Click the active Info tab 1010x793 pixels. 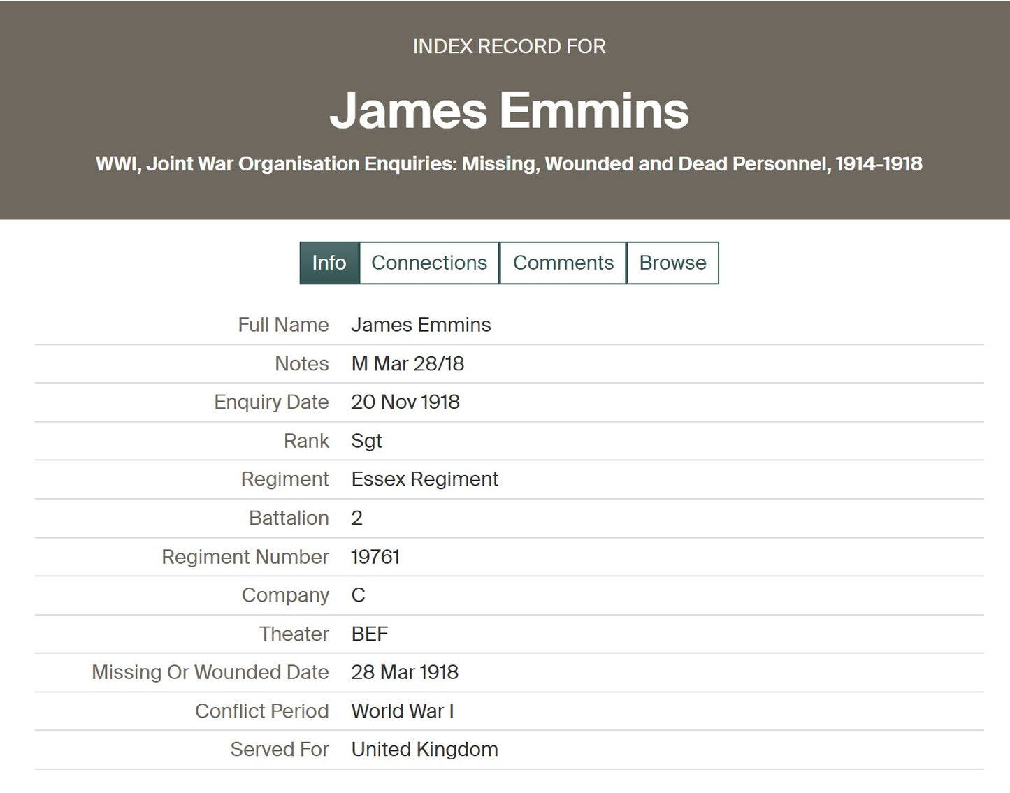329,263
